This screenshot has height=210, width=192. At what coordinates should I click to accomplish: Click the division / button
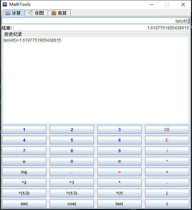(x=167, y=151)
